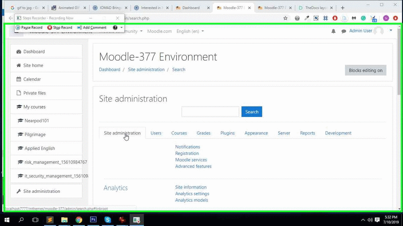Click the taskbar search magnifier icon
Screen dimensions: 403x226
pos(21,220)
